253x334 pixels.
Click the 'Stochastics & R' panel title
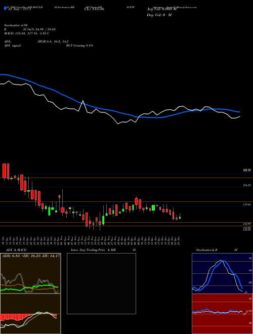(207, 250)
